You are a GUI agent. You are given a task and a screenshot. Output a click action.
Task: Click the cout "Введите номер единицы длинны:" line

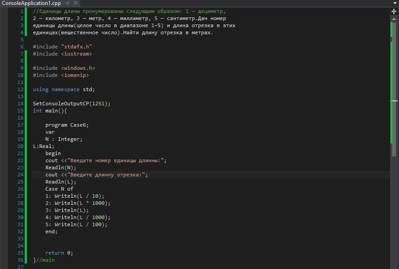(106, 161)
